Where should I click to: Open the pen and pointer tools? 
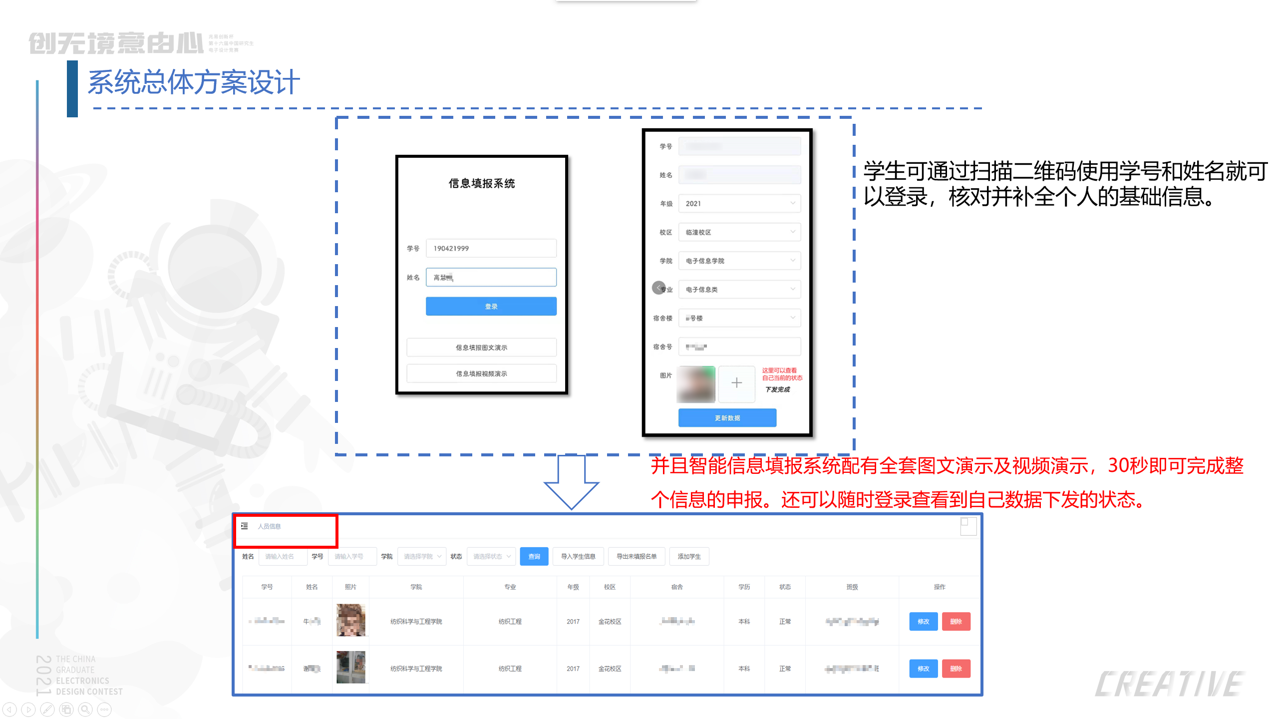(x=47, y=709)
